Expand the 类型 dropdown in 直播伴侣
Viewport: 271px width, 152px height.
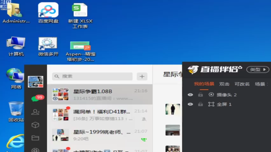[258, 70]
